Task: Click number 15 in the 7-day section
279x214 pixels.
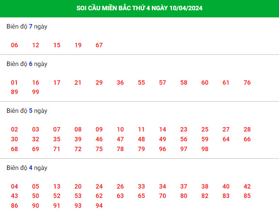Action: (57, 45)
